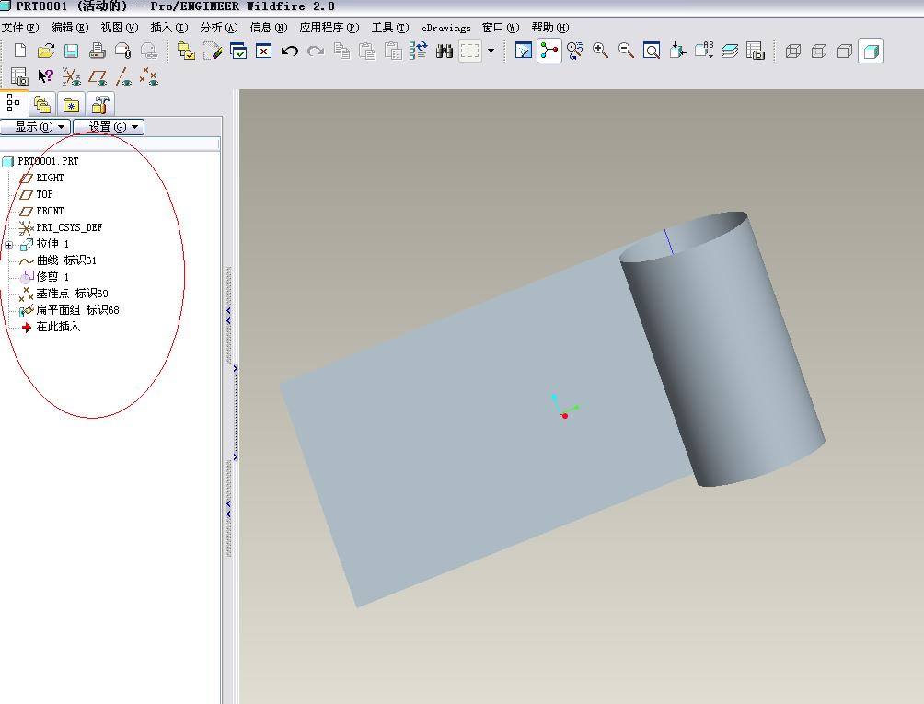
Task: Toggle datum axis display
Action: [123, 76]
